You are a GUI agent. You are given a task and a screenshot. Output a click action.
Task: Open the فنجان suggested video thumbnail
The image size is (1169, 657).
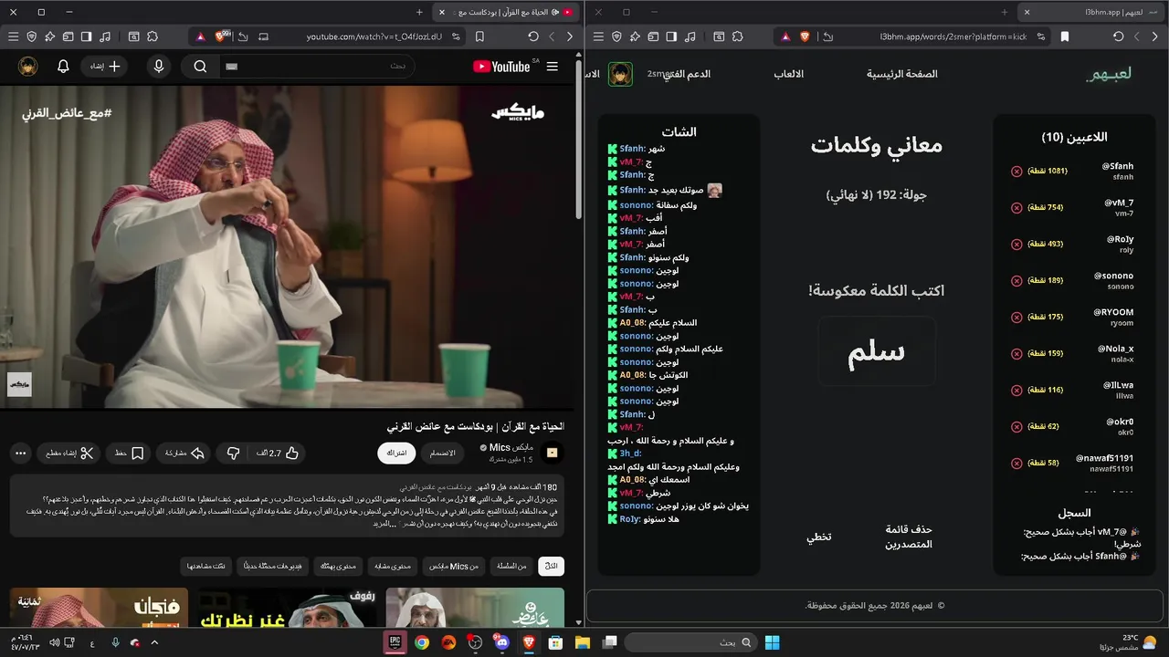tap(99, 608)
